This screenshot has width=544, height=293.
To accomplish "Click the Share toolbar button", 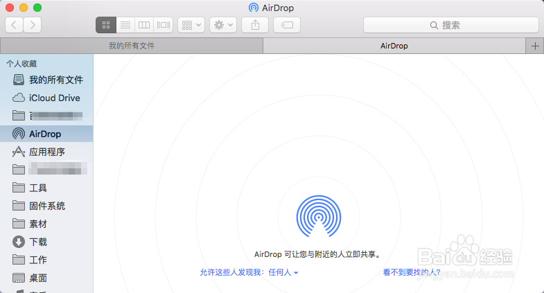I will pyautogui.click(x=255, y=25).
